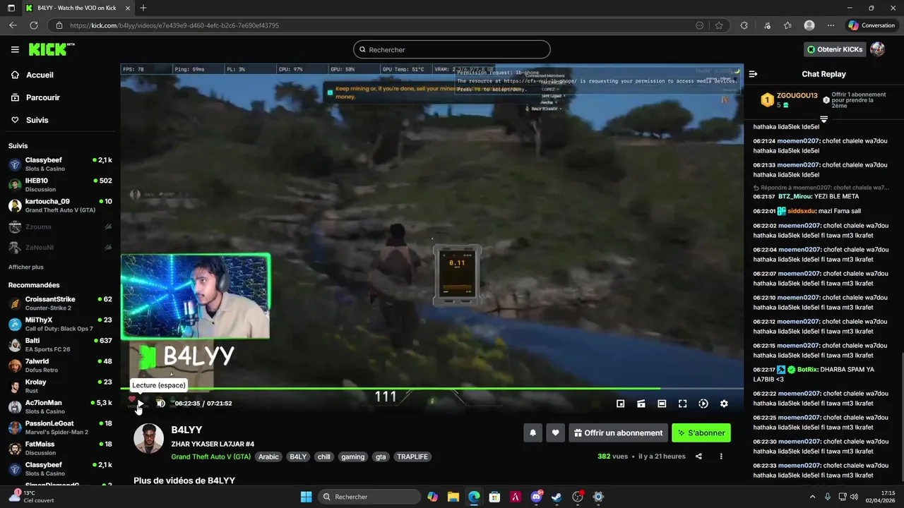This screenshot has height=508, width=904.
Task: Open MiiThyX recommended channel
Action: (60, 324)
